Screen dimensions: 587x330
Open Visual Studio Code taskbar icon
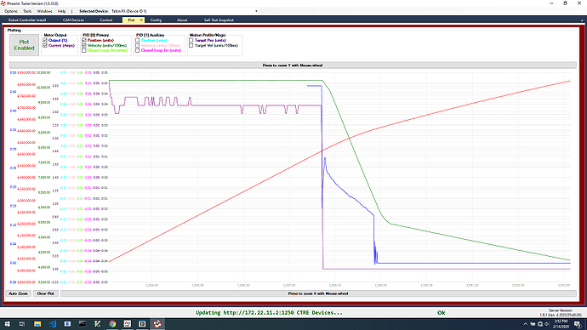(x=52, y=324)
